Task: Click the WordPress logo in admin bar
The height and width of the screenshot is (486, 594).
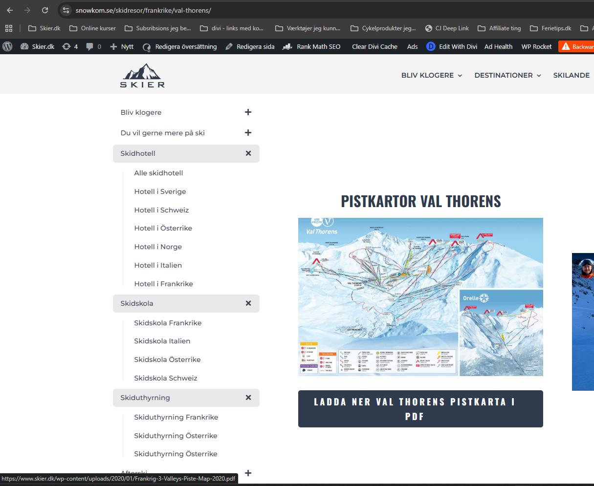Action: coord(7,46)
